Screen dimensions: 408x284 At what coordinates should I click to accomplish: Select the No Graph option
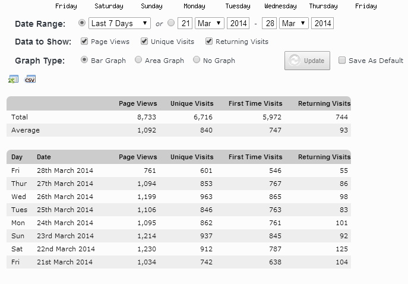click(x=197, y=60)
